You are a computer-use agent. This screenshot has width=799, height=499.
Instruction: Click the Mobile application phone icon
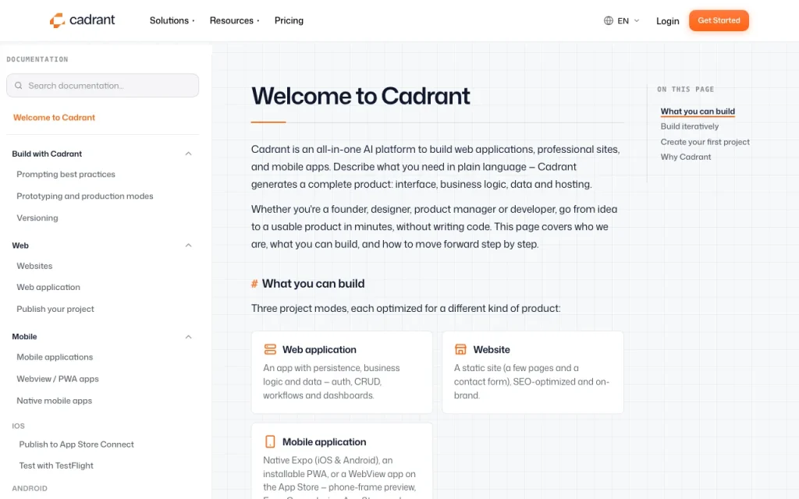tap(270, 441)
